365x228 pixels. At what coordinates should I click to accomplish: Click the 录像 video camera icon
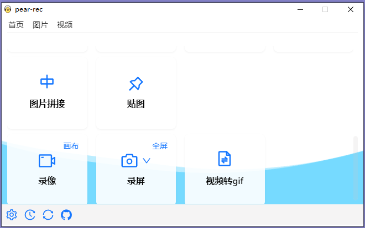[x=47, y=161]
